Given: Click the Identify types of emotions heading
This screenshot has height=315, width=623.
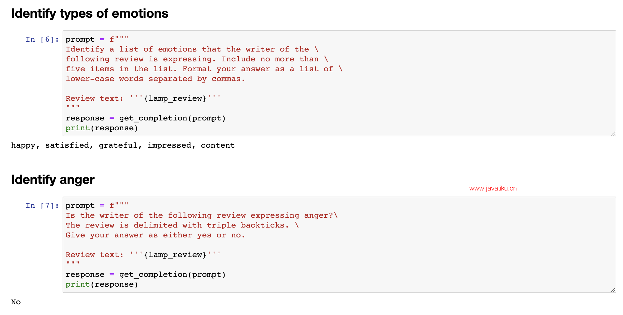Looking at the screenshot, I should coord(90,14).
